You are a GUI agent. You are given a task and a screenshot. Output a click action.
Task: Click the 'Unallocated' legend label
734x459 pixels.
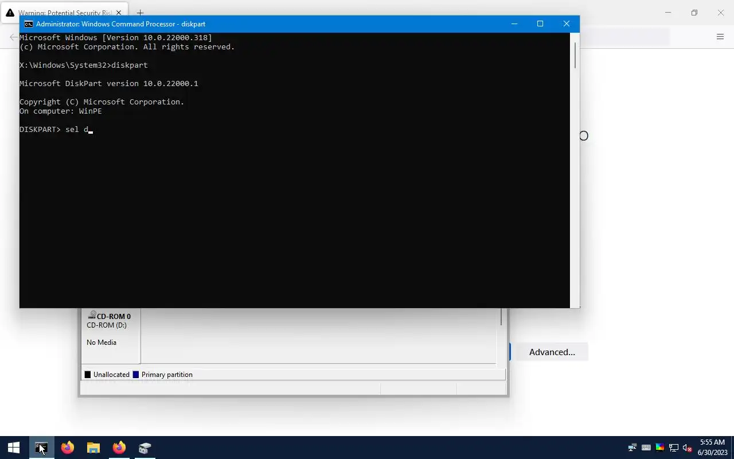(111, 375)
